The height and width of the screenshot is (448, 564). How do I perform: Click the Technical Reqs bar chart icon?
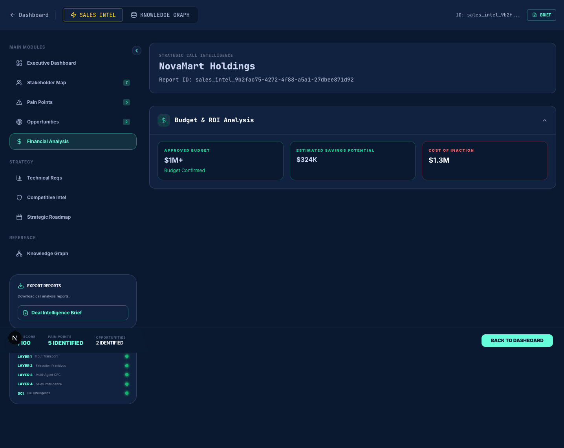click(x=19, y=178)
